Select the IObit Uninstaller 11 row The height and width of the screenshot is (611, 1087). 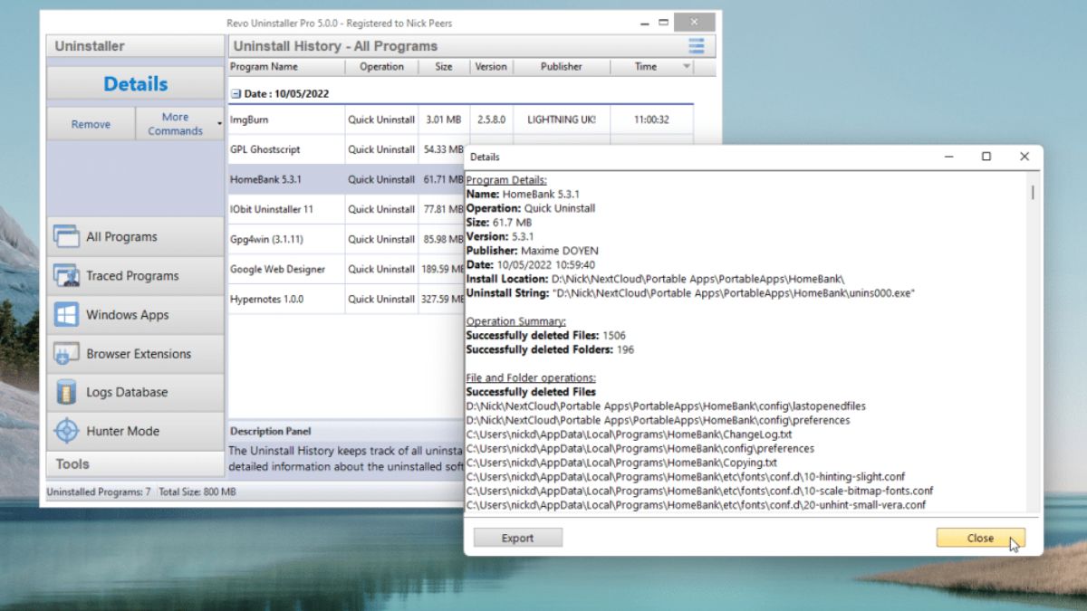(346, 209)
